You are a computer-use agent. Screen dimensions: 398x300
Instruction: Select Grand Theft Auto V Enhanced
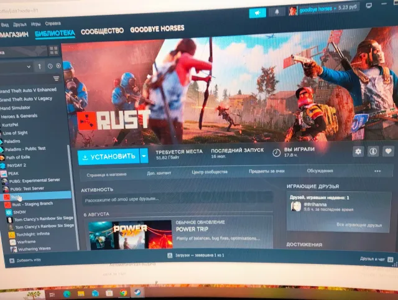[28, 90]
